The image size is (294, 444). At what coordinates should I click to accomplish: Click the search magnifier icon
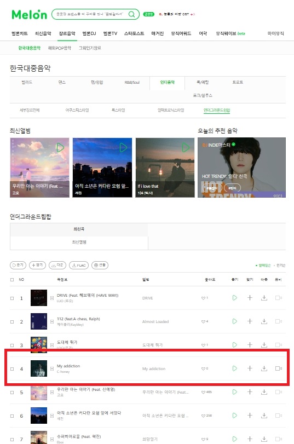(132, 14)
